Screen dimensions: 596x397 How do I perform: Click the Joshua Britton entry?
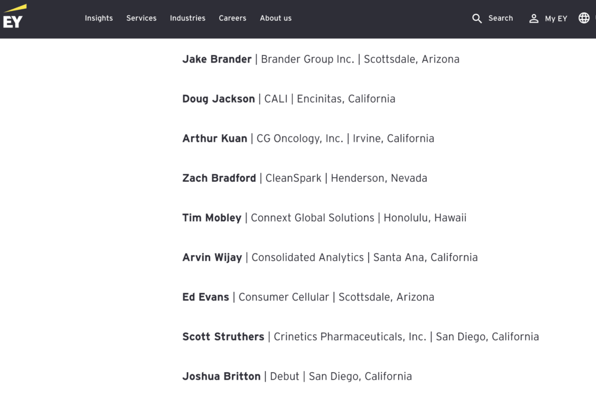pos(221,376)
